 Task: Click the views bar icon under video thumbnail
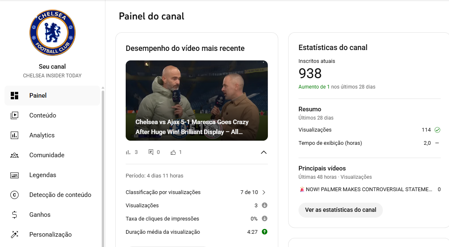128,152
